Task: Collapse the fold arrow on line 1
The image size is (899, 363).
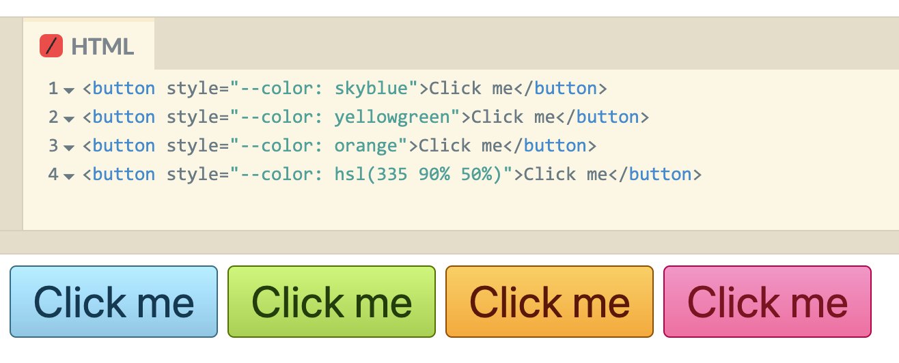Action: pos(68,90)
